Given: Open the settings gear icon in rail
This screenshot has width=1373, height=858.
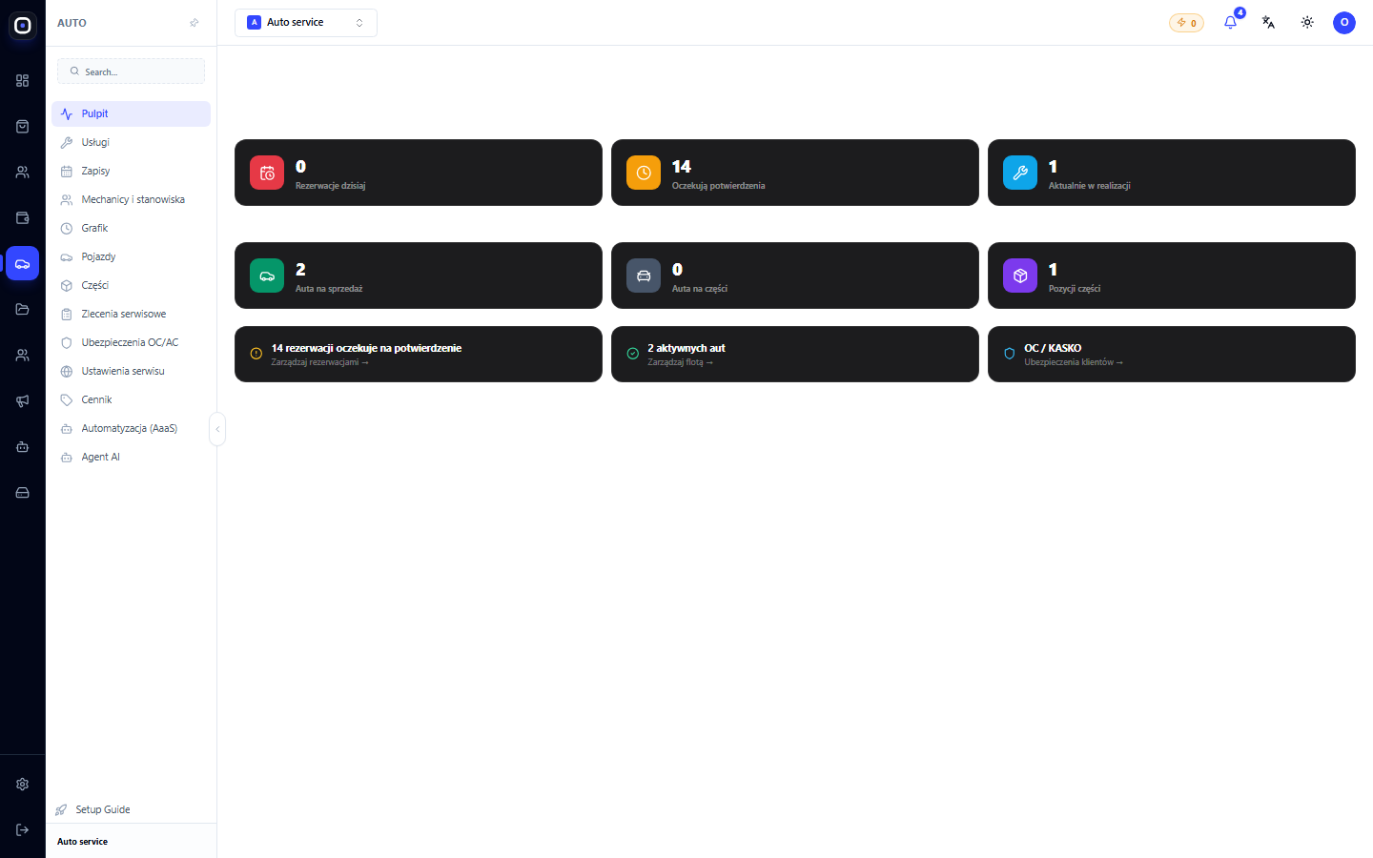Looking at the screenshot, I should tap(23, 784).
